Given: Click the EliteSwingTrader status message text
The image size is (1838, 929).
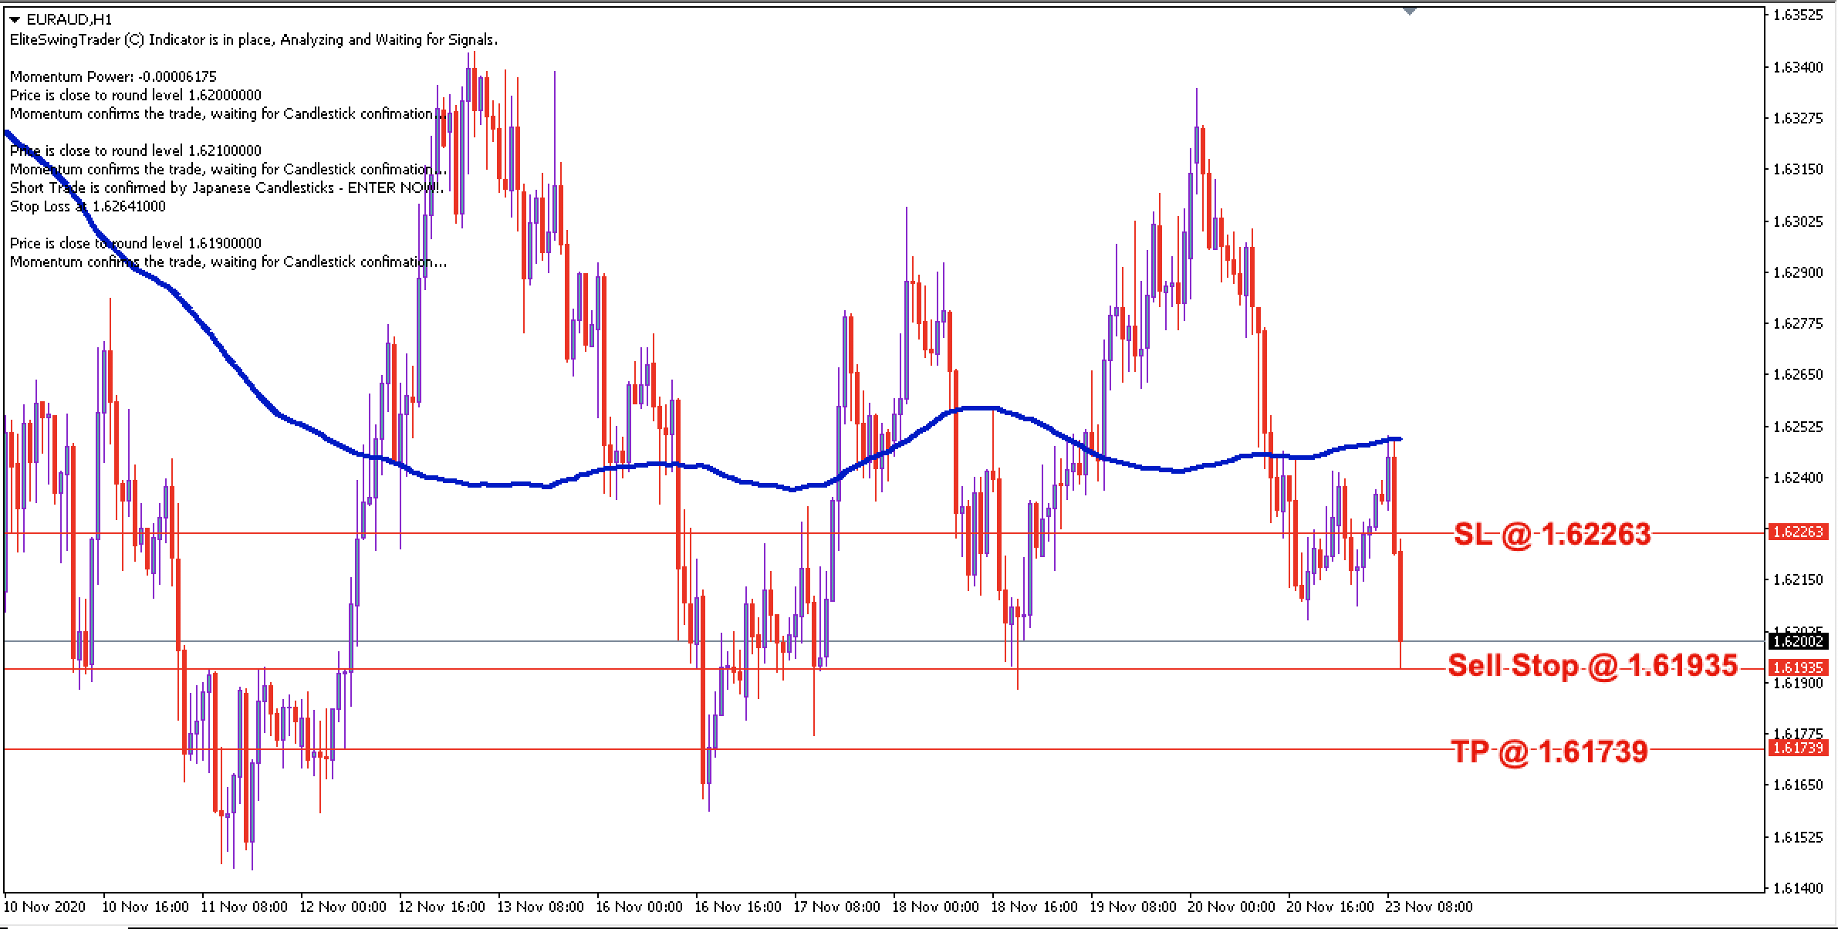Looking at the screenshot, I should [251, 39].
